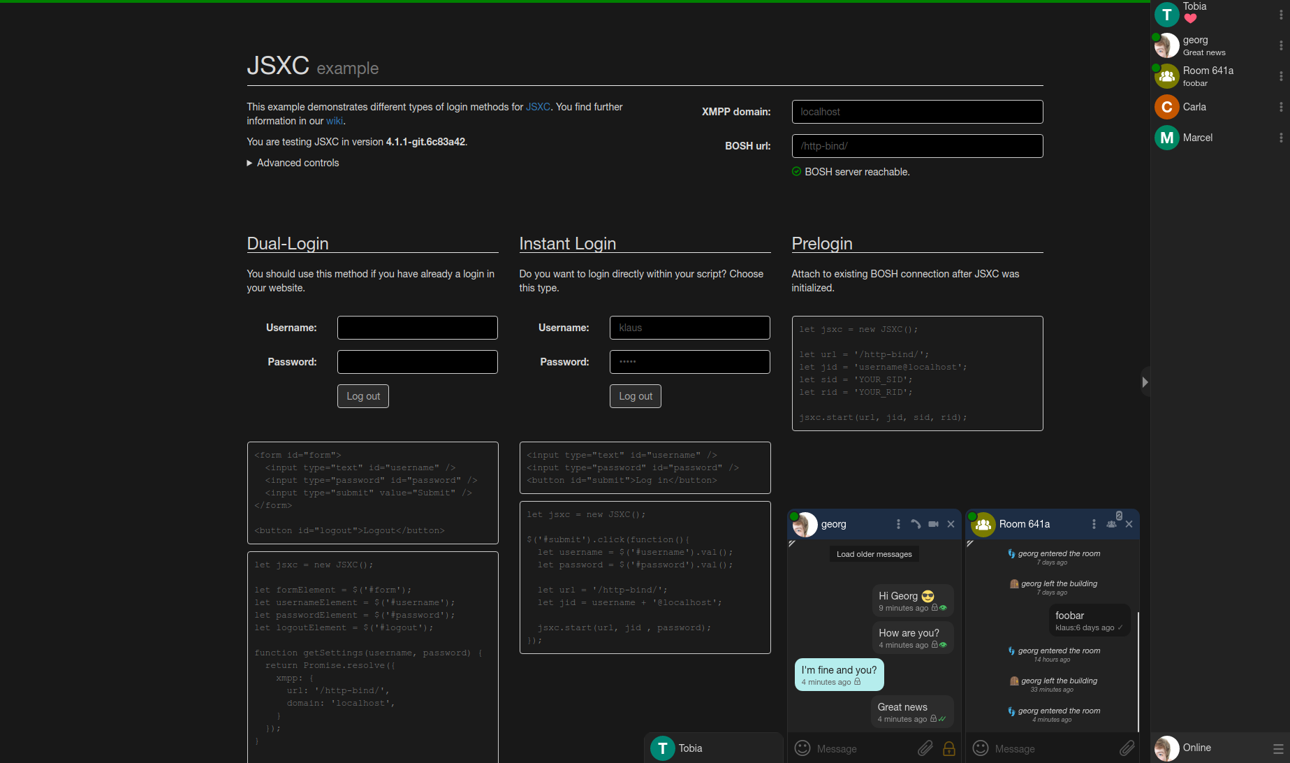Click Log out under Instant Login

[636, 396]
